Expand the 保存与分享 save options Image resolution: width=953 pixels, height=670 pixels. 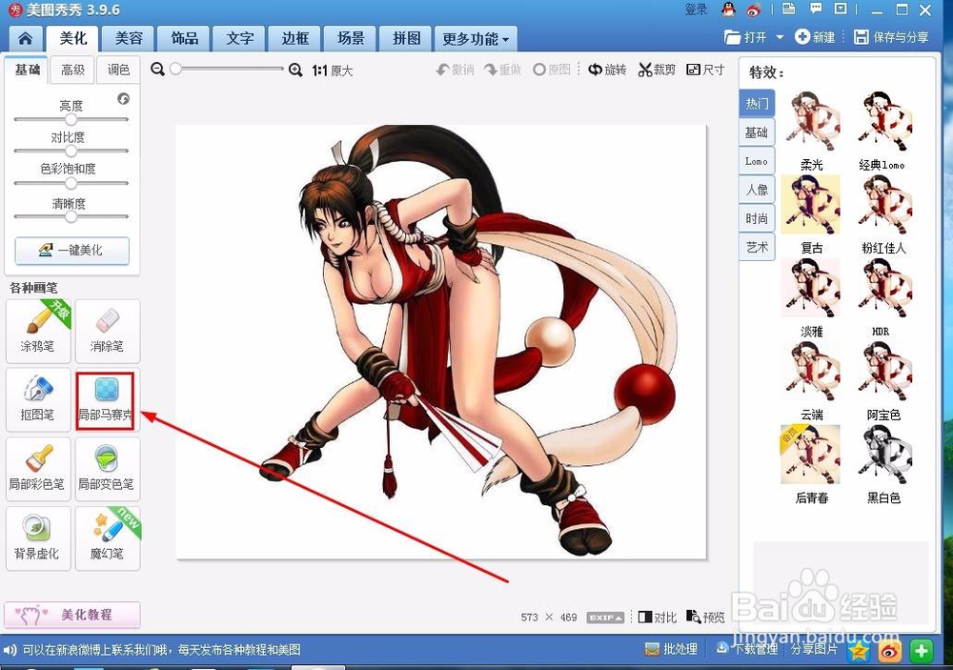click(892, 37)
